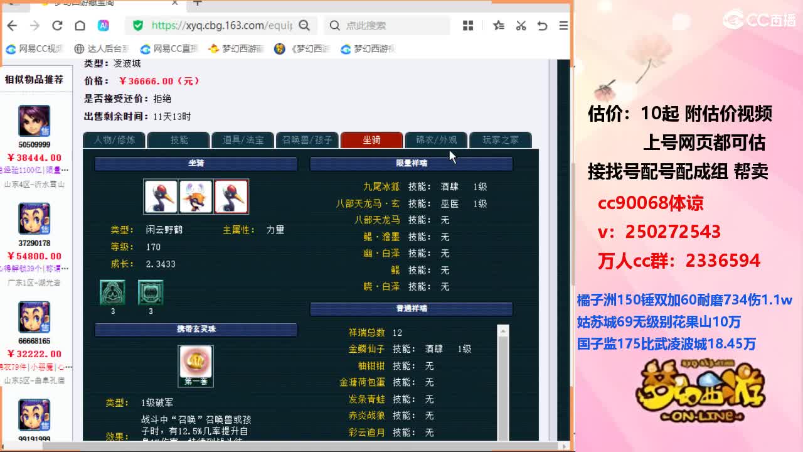Open the browser hamburger menu

tap(563, 26)
